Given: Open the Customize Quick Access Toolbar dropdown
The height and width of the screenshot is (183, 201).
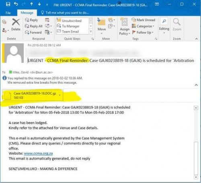Looking at the screenshot, I should click(x=47, y=5).
